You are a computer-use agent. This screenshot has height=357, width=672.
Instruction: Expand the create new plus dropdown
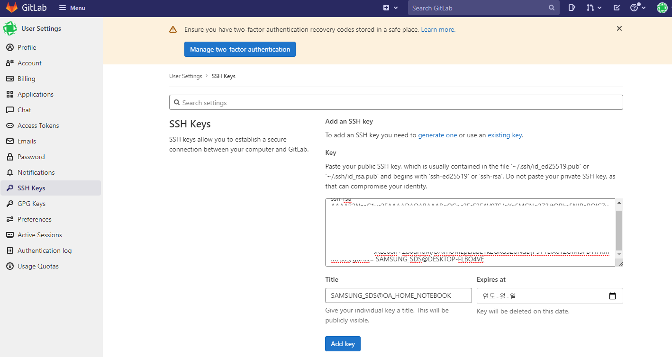click(390, 8)
